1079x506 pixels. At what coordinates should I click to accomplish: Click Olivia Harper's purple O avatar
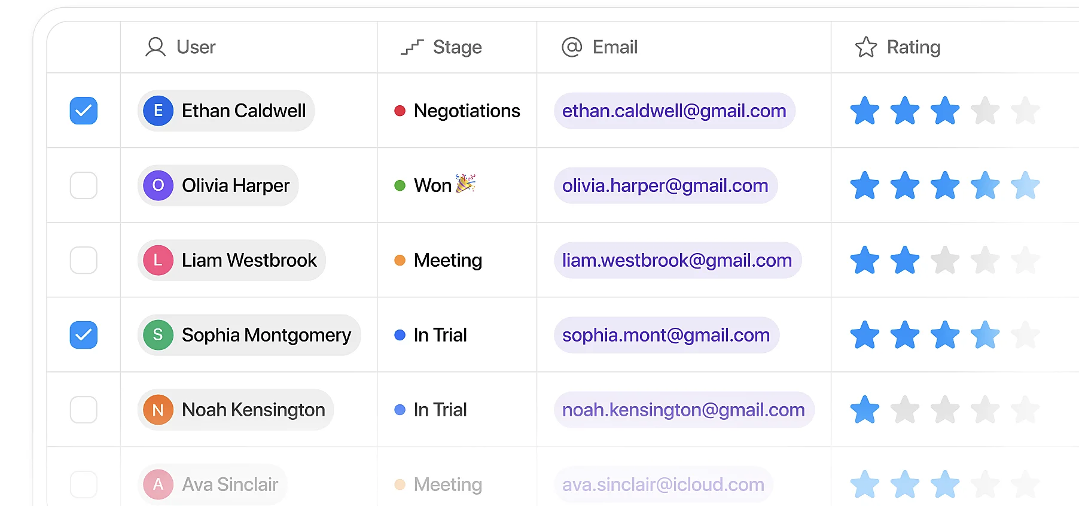coord(159,185)
